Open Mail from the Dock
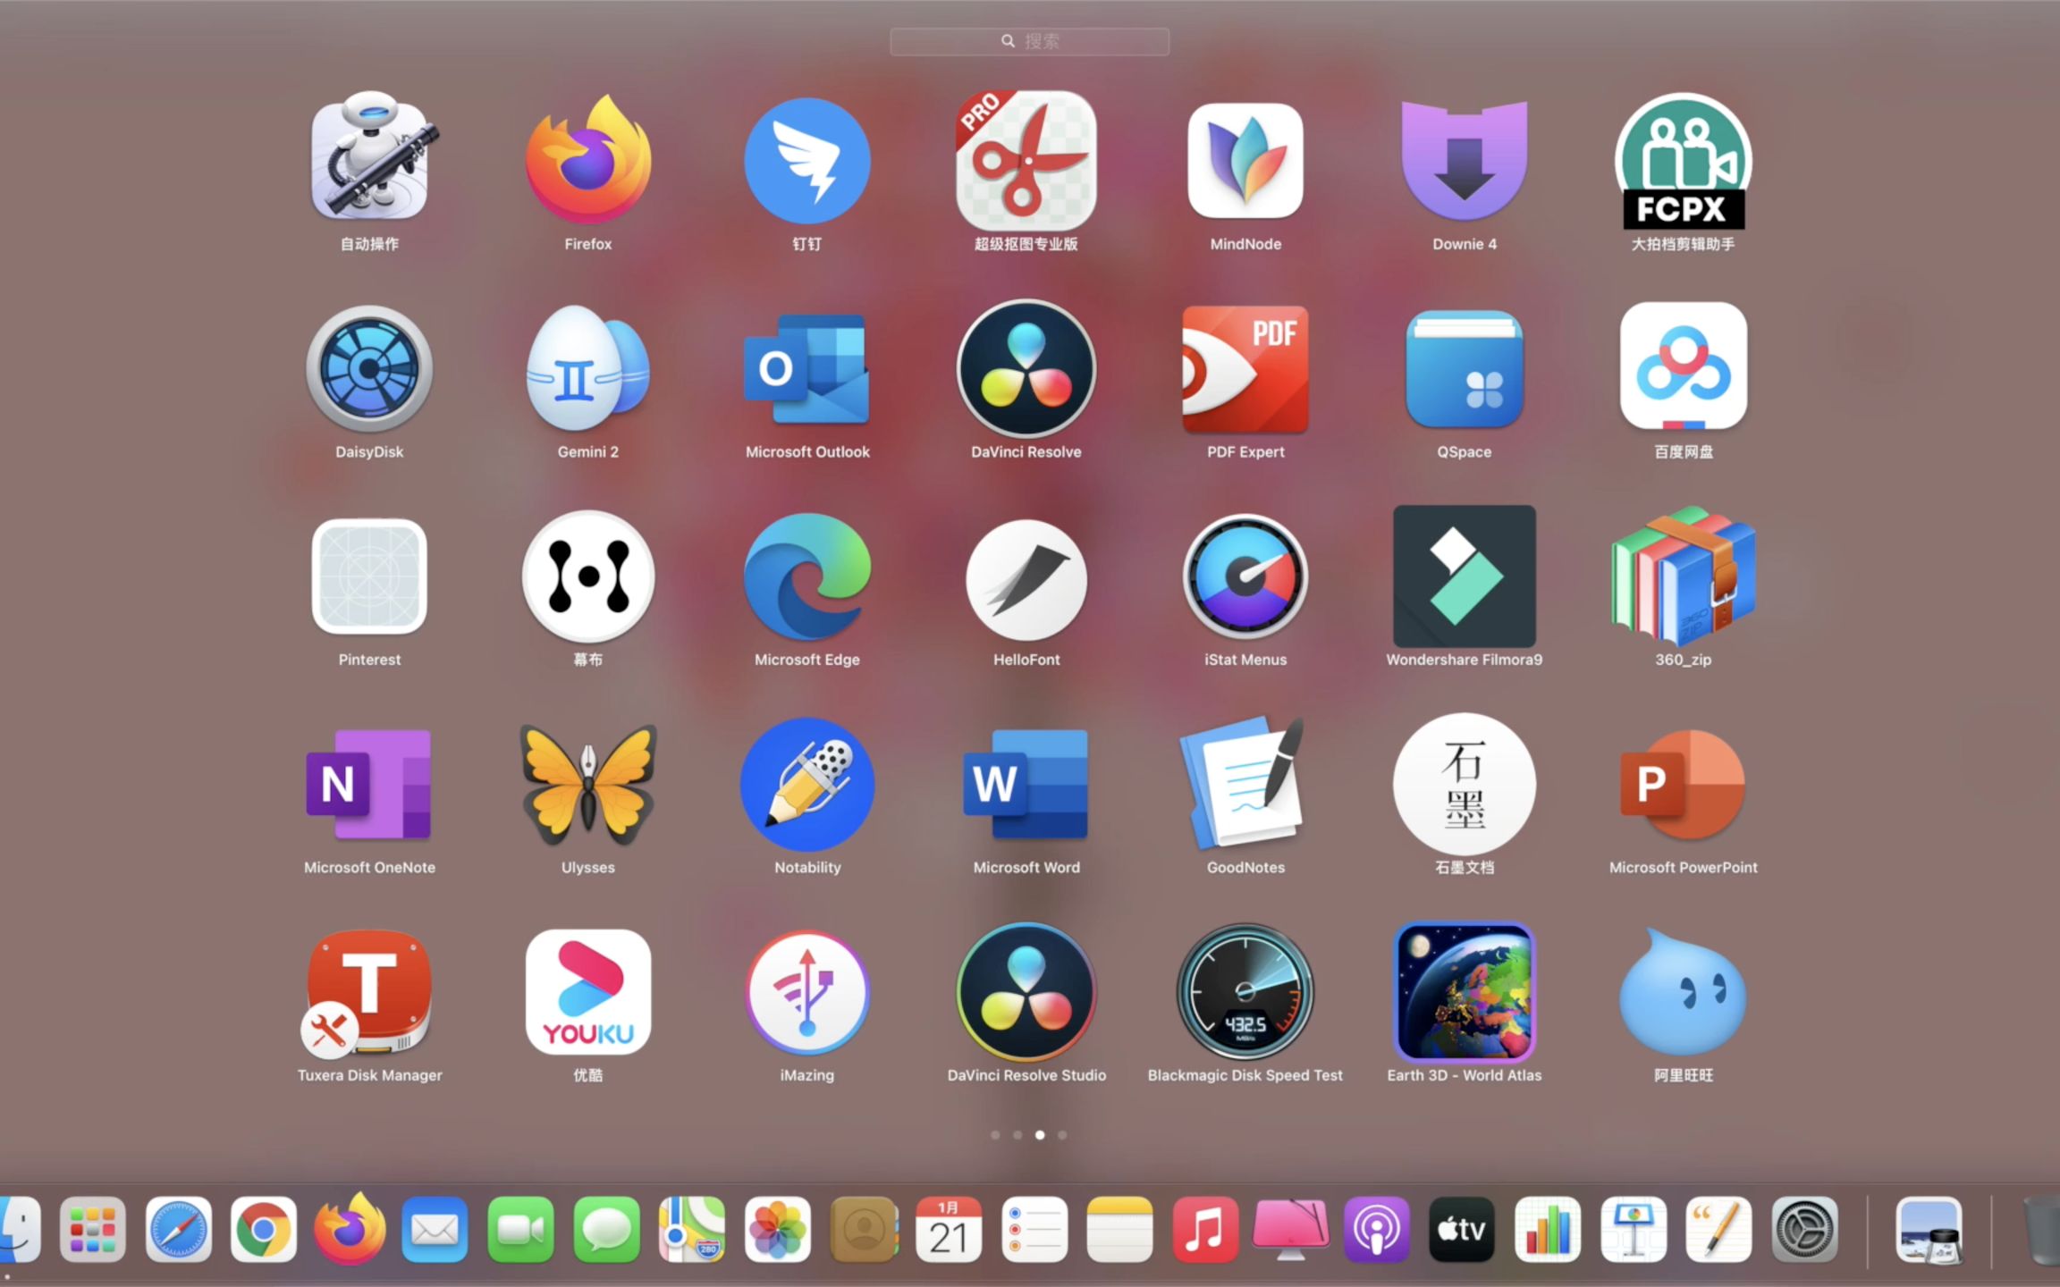This screenshot has width=2060, height=1287. coord(435,1230)
